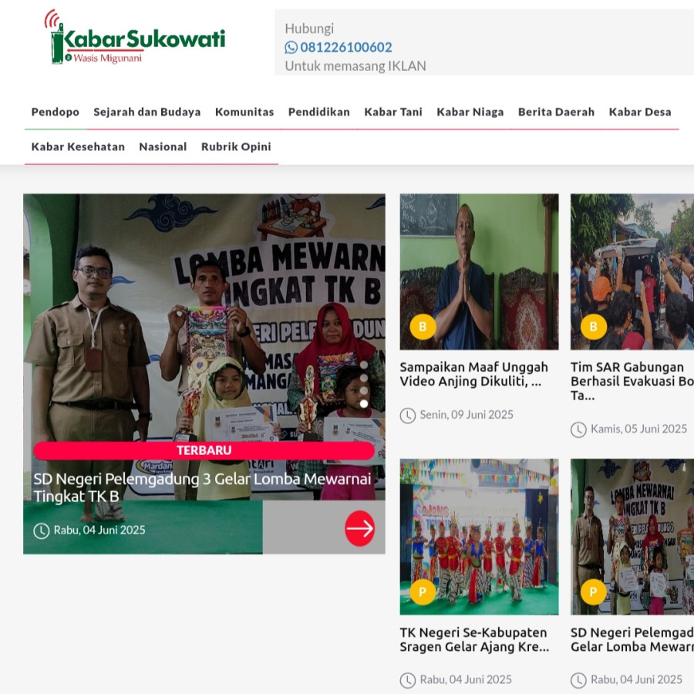Viewport: 694px width, 694px height.
Task: Select the third slider dot indicator
Action: pos(364,391)
